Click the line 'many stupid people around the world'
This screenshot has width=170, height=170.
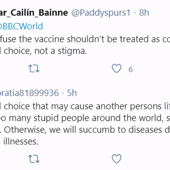coord(85,118)
